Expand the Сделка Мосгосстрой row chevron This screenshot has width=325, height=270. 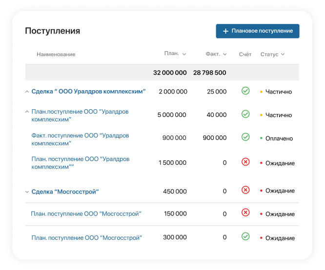coord(27,192)
